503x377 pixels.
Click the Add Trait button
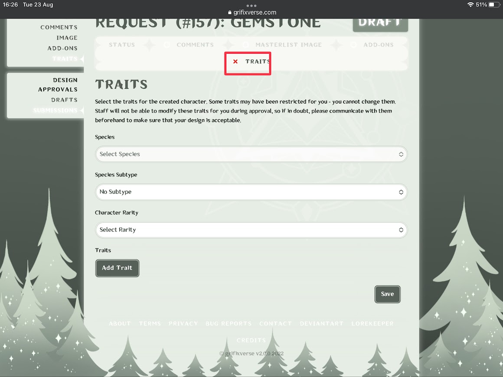point(117,268)
